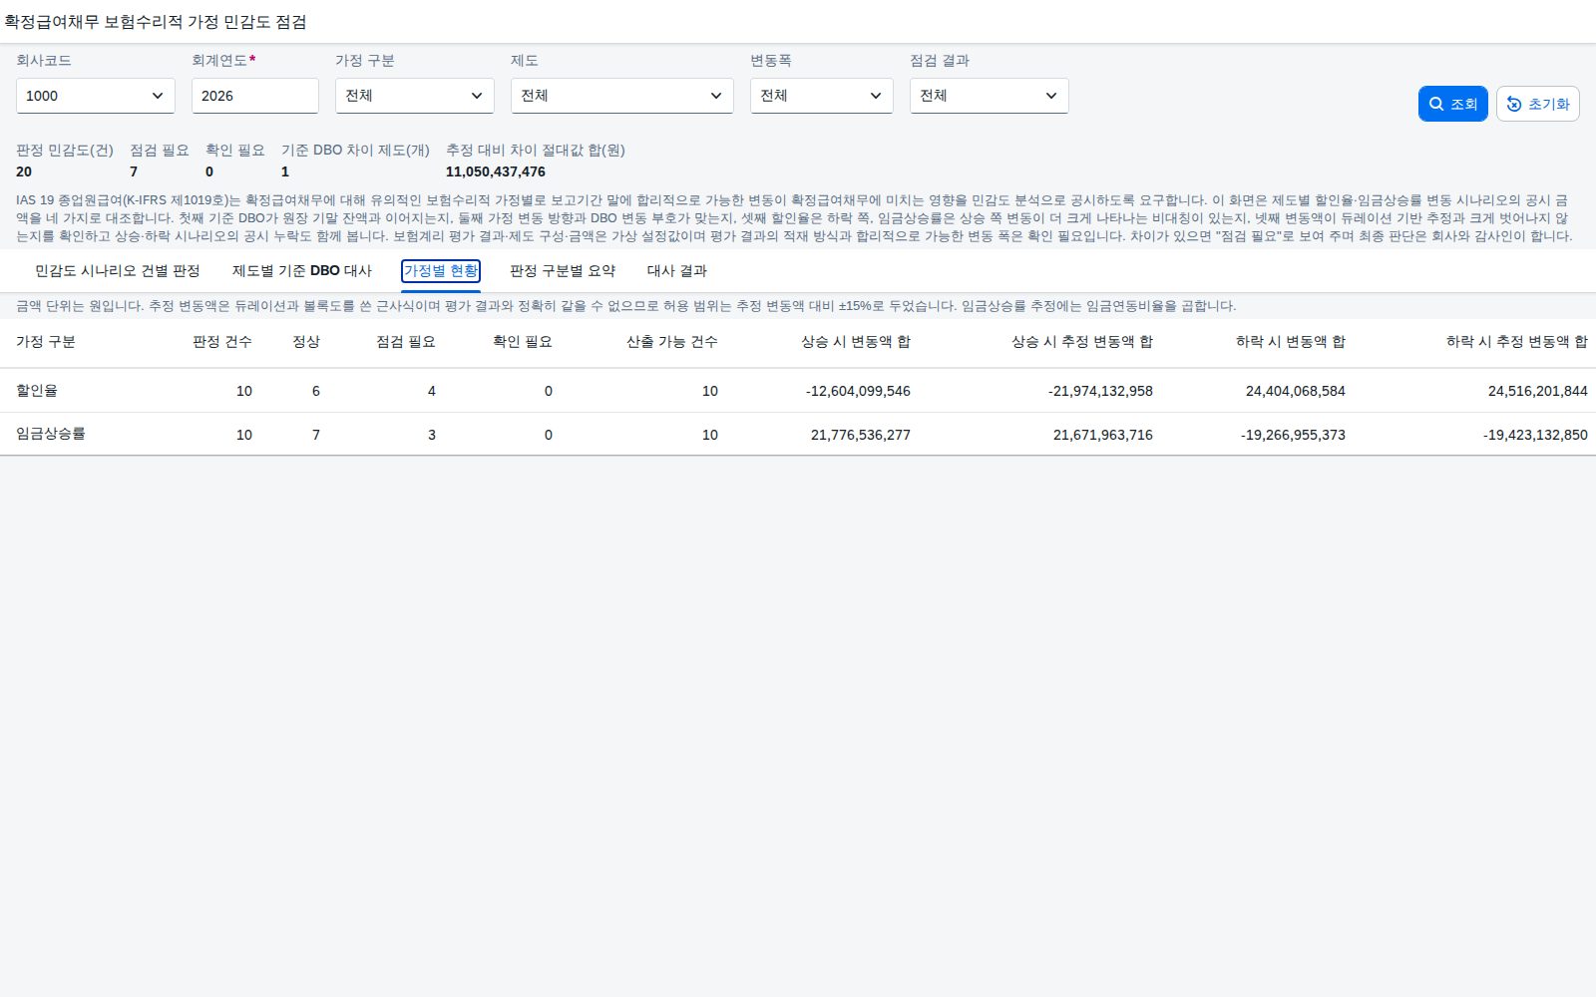The height and width of the screenshot is (997, 1596).
Task: Click the value -19,266,955,373
Action: click(x=1293, y=435)
